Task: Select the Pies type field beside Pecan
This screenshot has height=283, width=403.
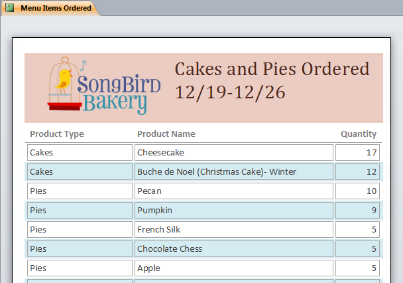Action: point(80,191)
